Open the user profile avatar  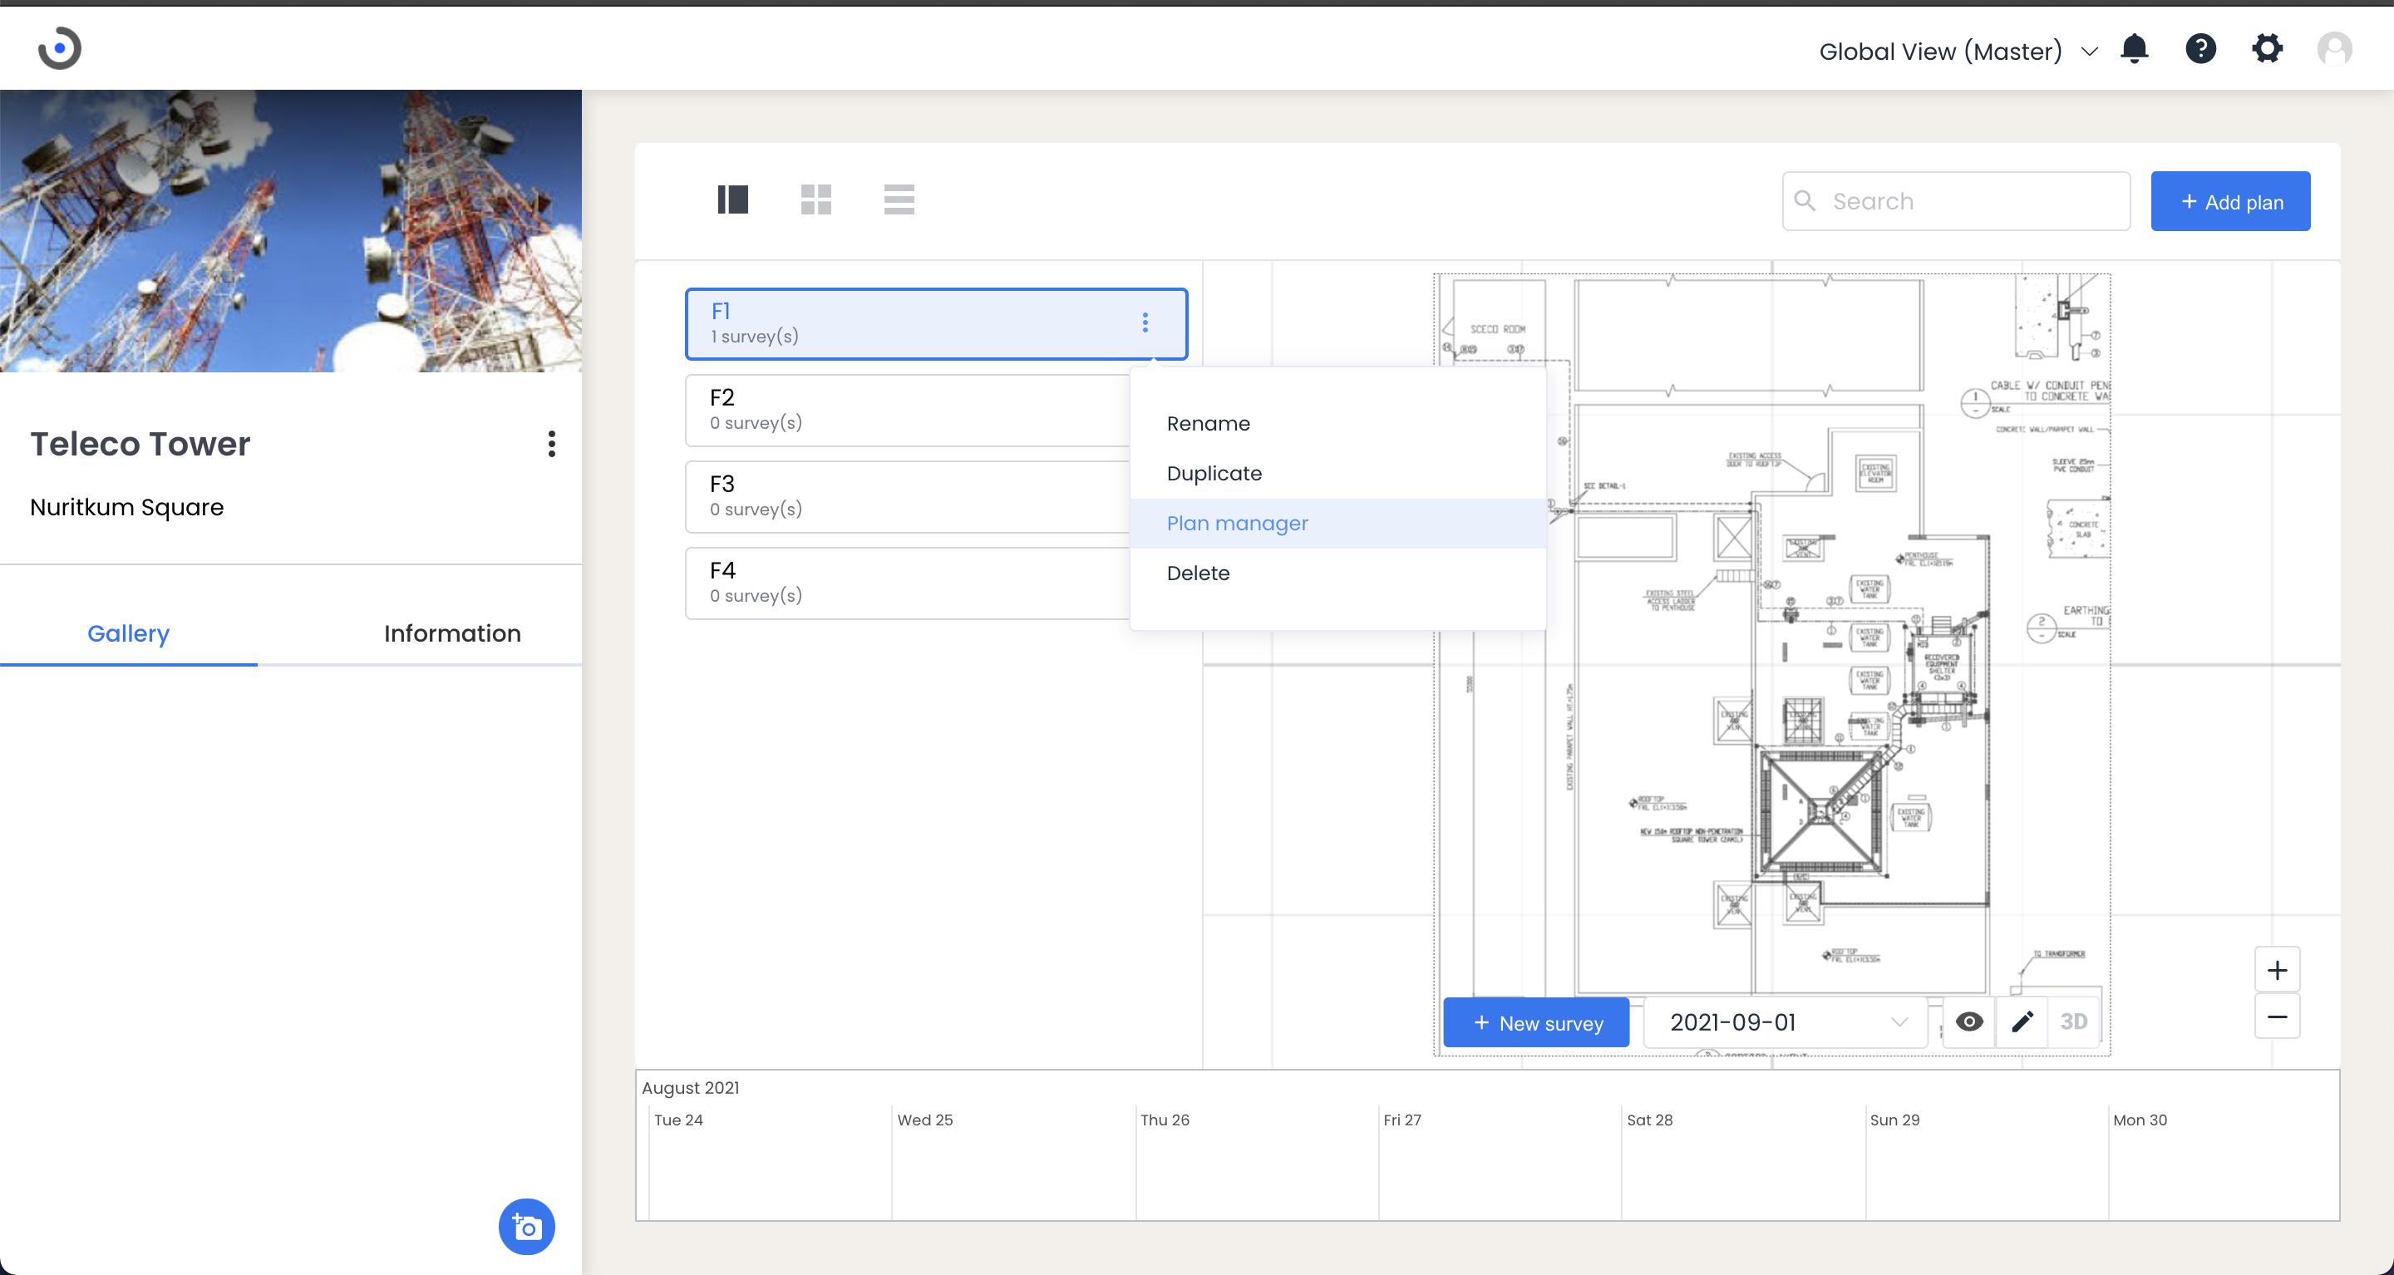coord(2333,48)
